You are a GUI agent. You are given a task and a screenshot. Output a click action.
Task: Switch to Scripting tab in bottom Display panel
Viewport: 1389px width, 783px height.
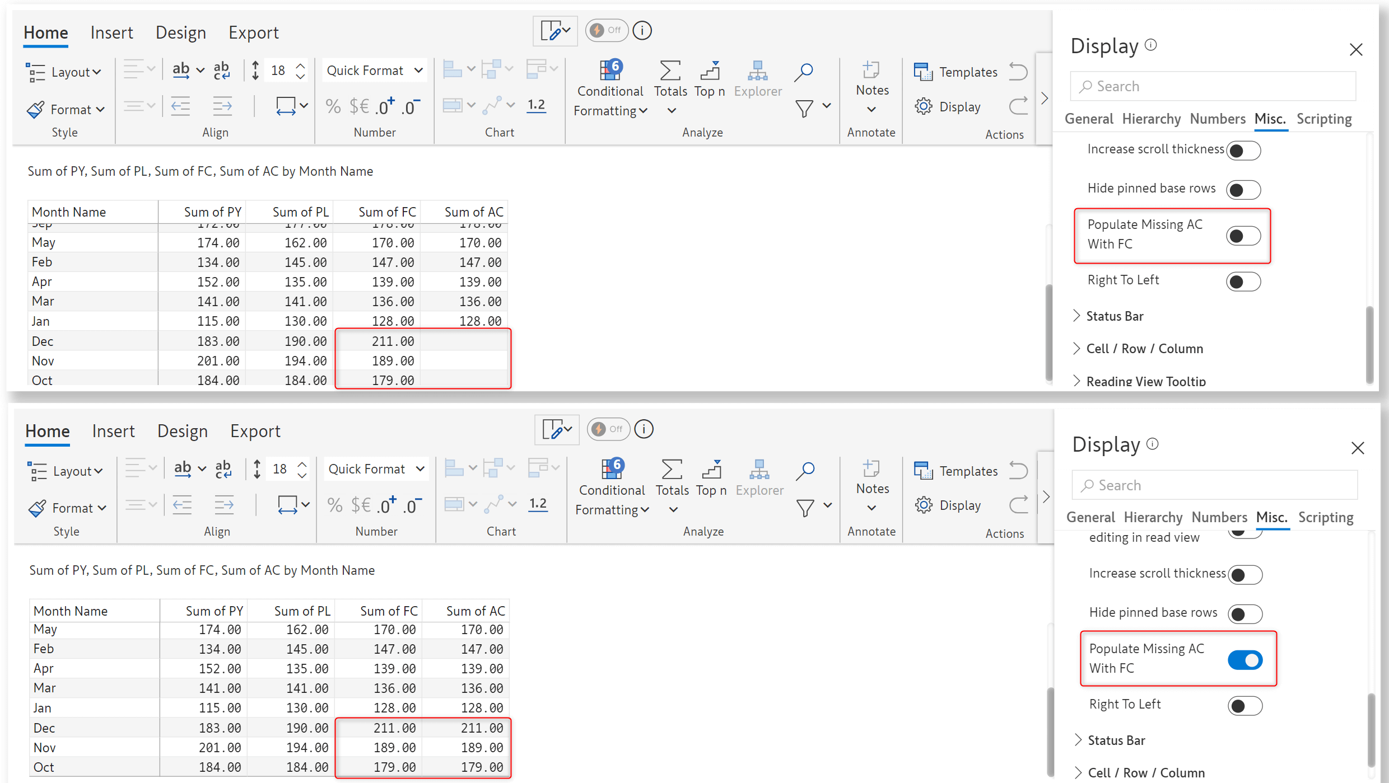point(1326,517)
